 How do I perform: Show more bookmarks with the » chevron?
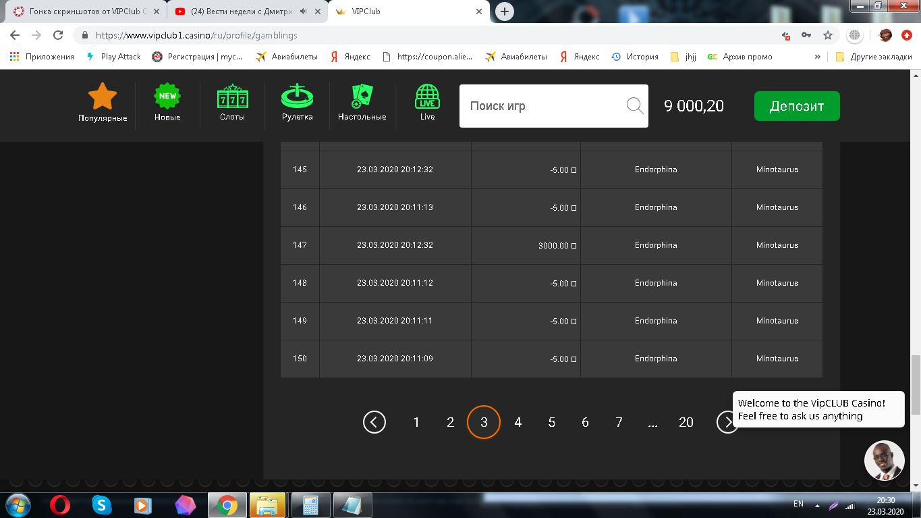(818, 57)
